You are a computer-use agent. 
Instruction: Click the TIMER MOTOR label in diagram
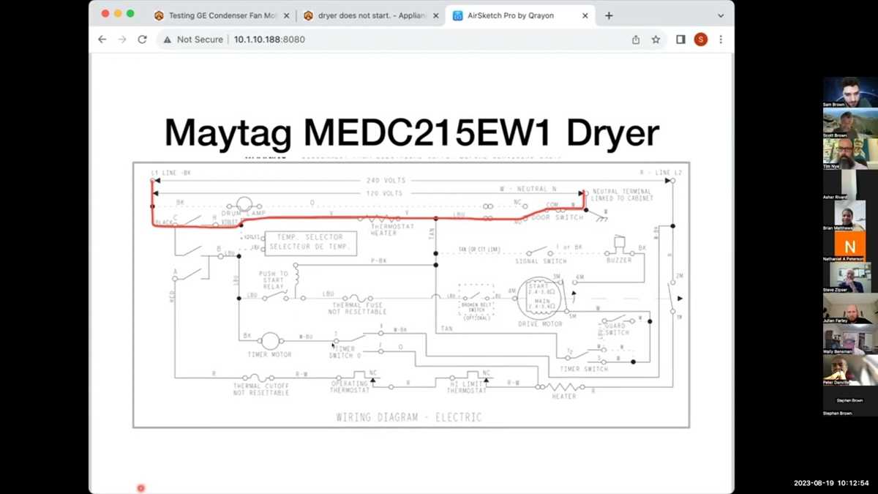pyautogui.click(x=270, y=355)
